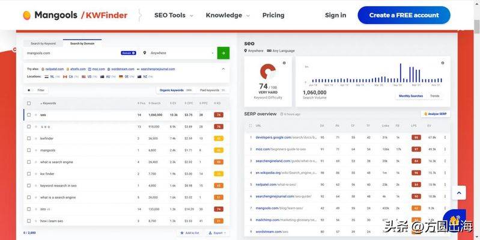This screenshot has height=240, width=480.
Task: Open the Export dropdown
Action: (x=217, y=233)
